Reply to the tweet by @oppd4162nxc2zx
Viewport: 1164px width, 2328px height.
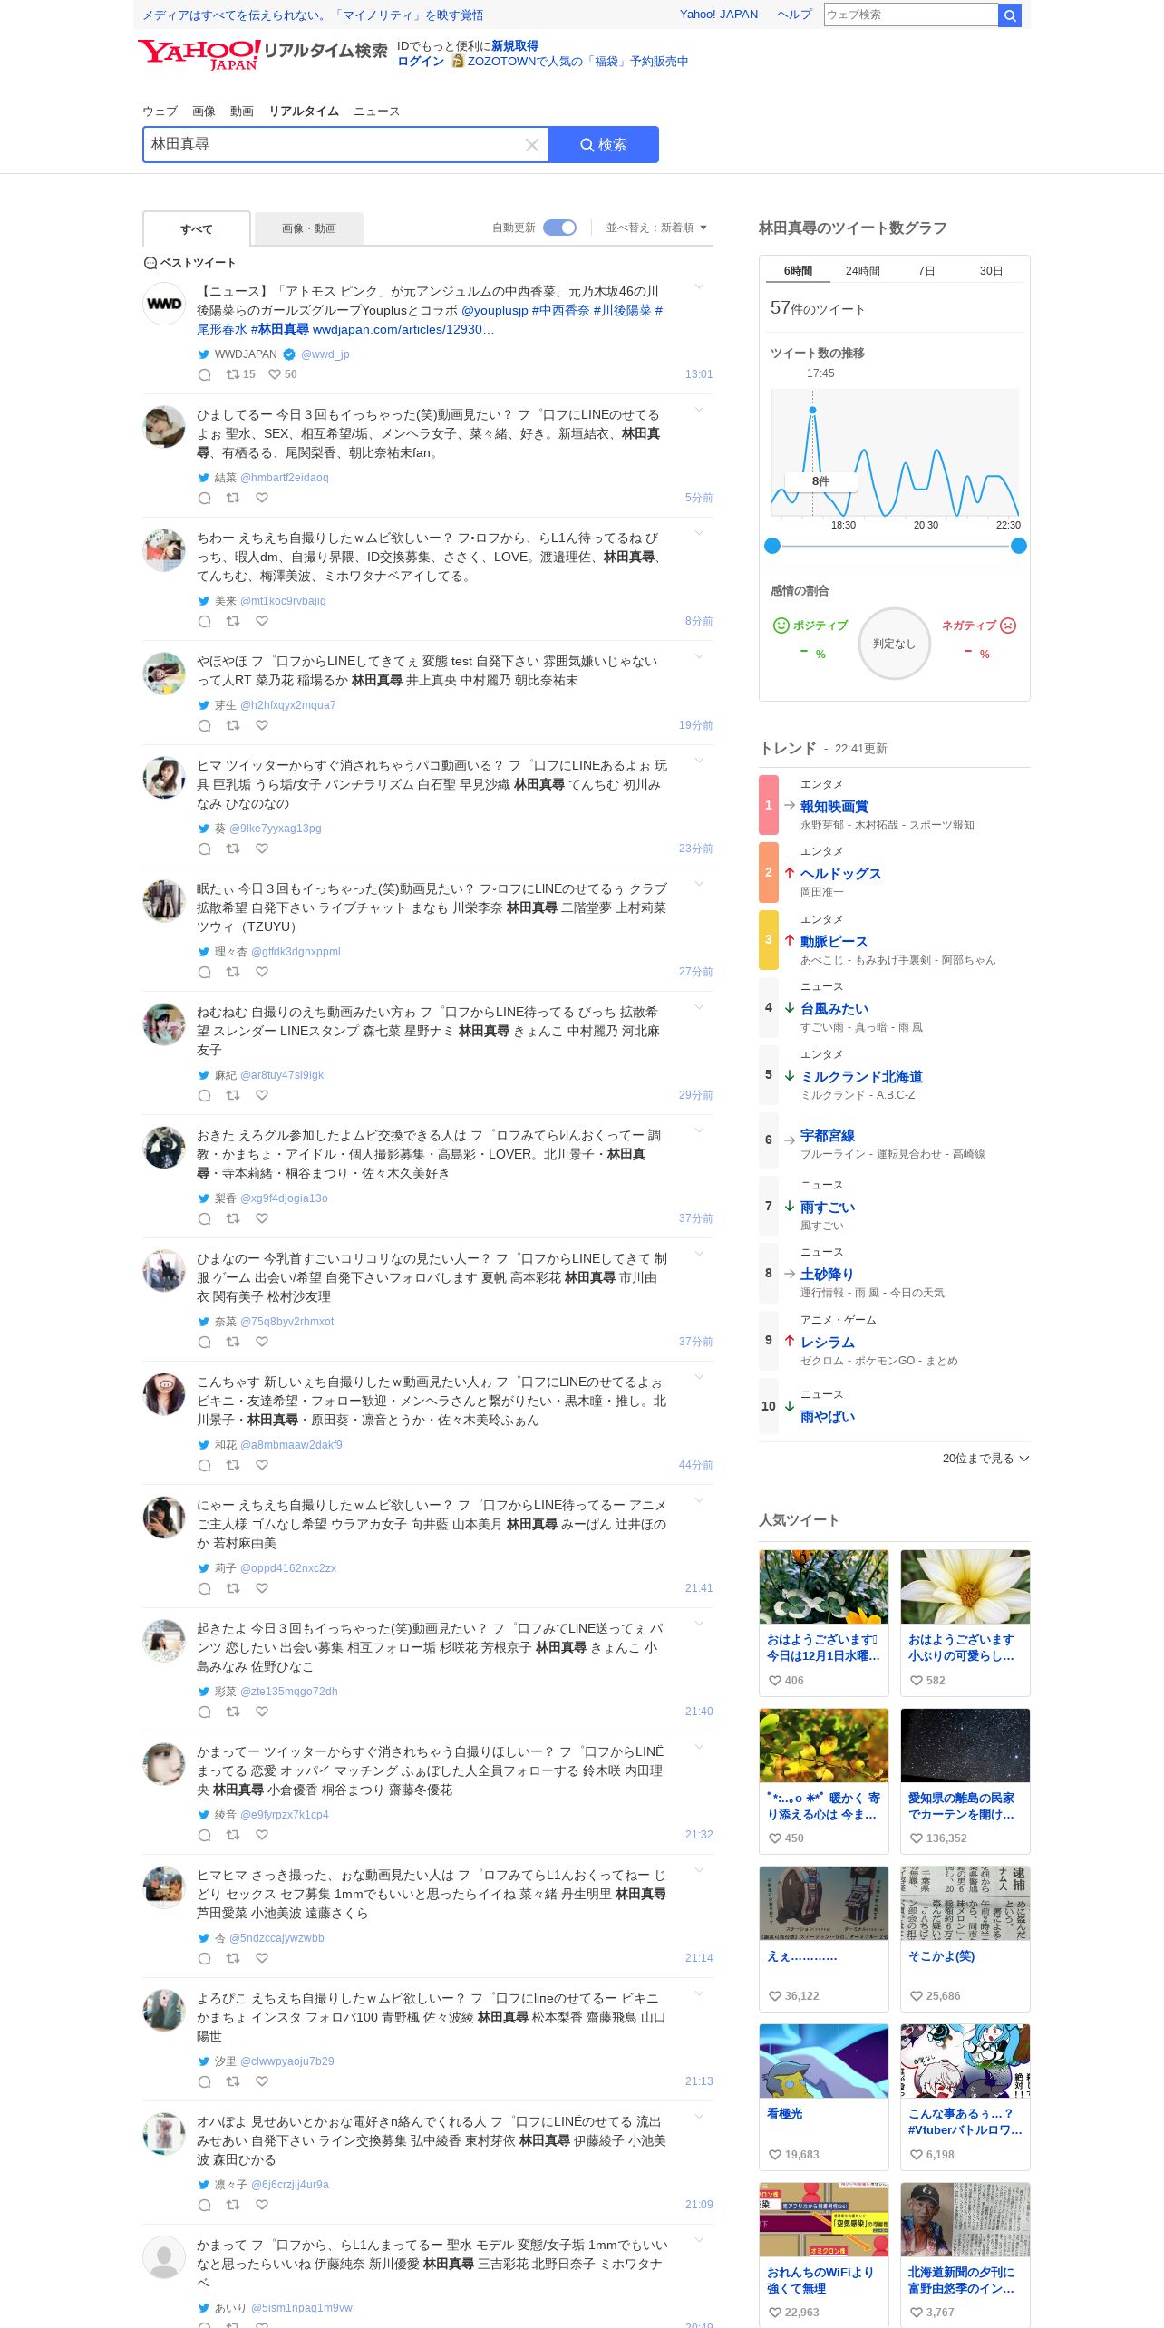205,1588
